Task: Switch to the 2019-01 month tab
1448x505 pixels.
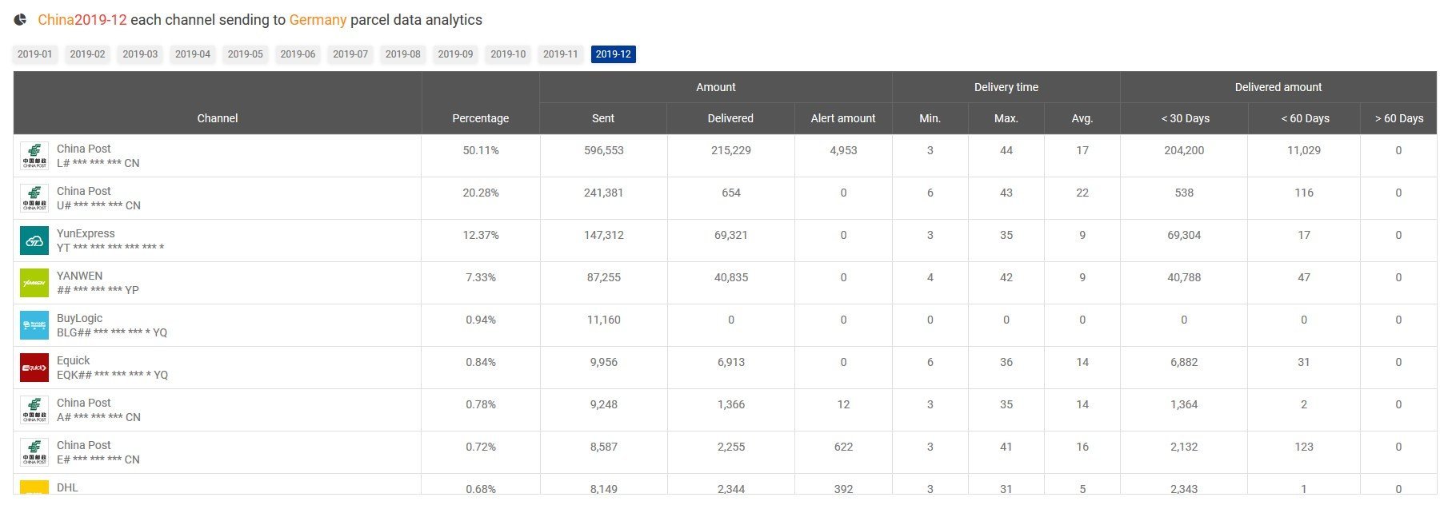Action: click(x=35, y=54)
